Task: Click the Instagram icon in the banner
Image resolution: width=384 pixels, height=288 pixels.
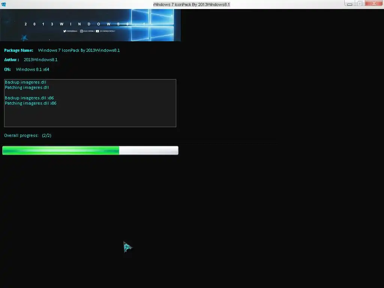Action: click(x=81, y=31)
